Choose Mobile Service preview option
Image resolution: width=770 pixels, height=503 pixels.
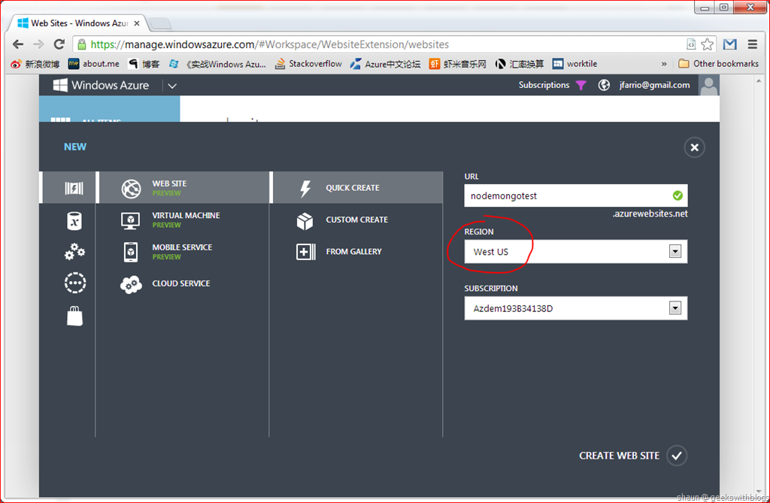(183, 251)
